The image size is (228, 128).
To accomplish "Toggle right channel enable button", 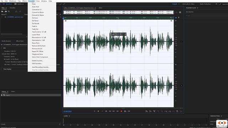I will pos(181,85).
